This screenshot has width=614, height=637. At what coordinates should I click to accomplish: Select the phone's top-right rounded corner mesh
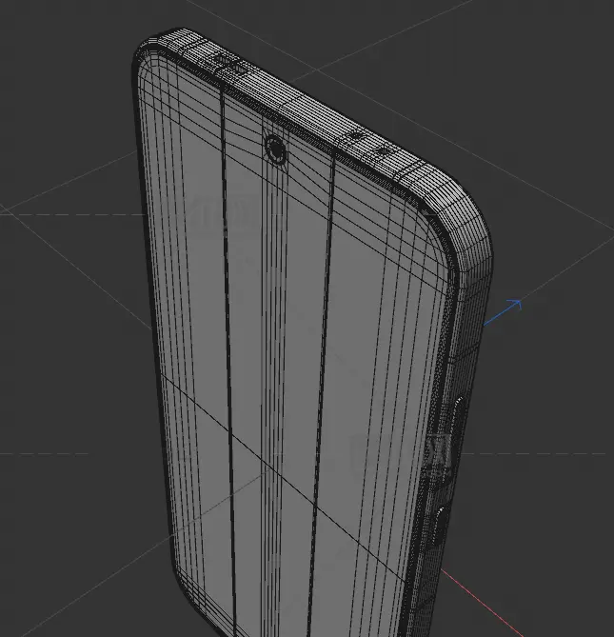pyautogui.click(x=457, y=214)
